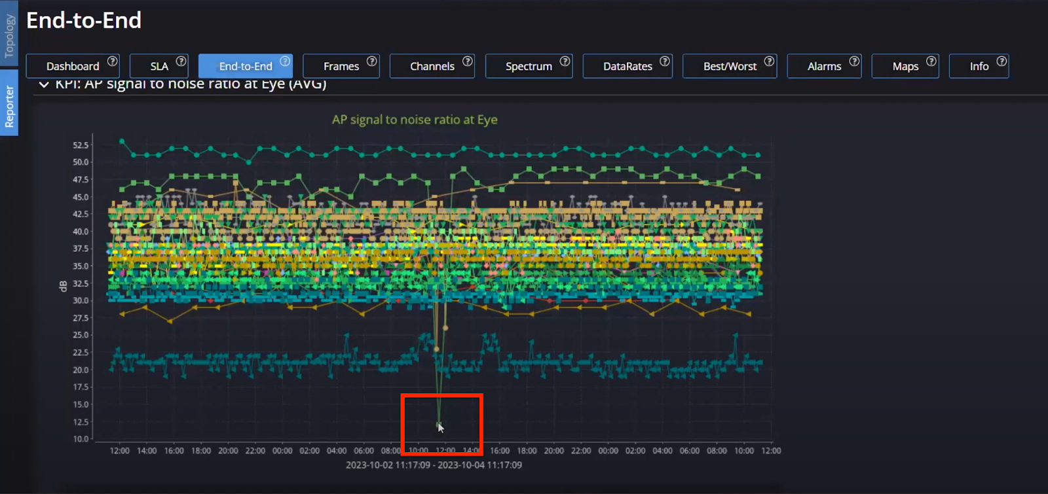
Task: Open DataRates help question mark icon
Action: [x=664, y=61]
